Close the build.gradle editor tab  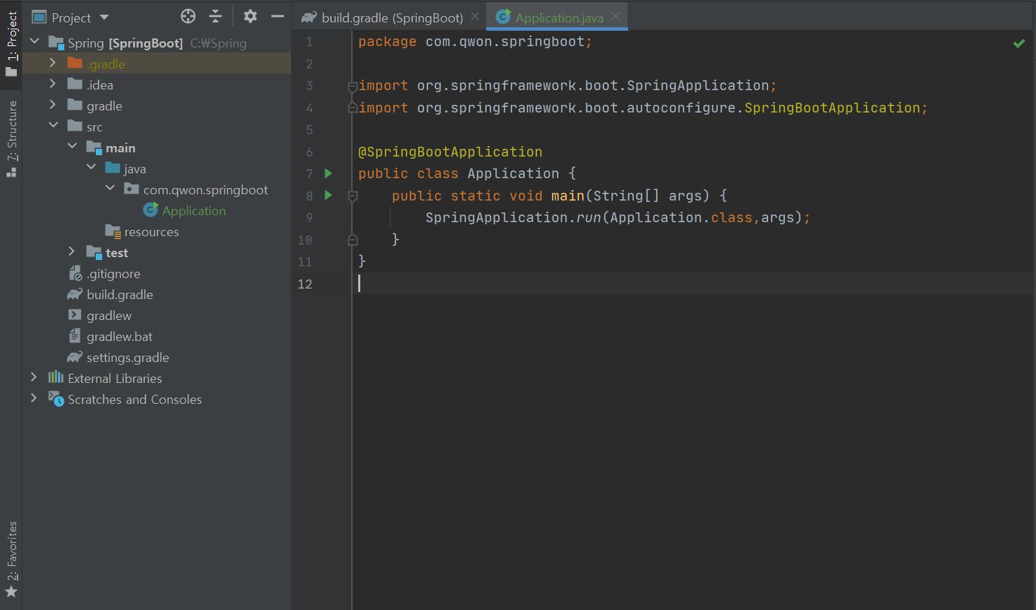(475, 17)
